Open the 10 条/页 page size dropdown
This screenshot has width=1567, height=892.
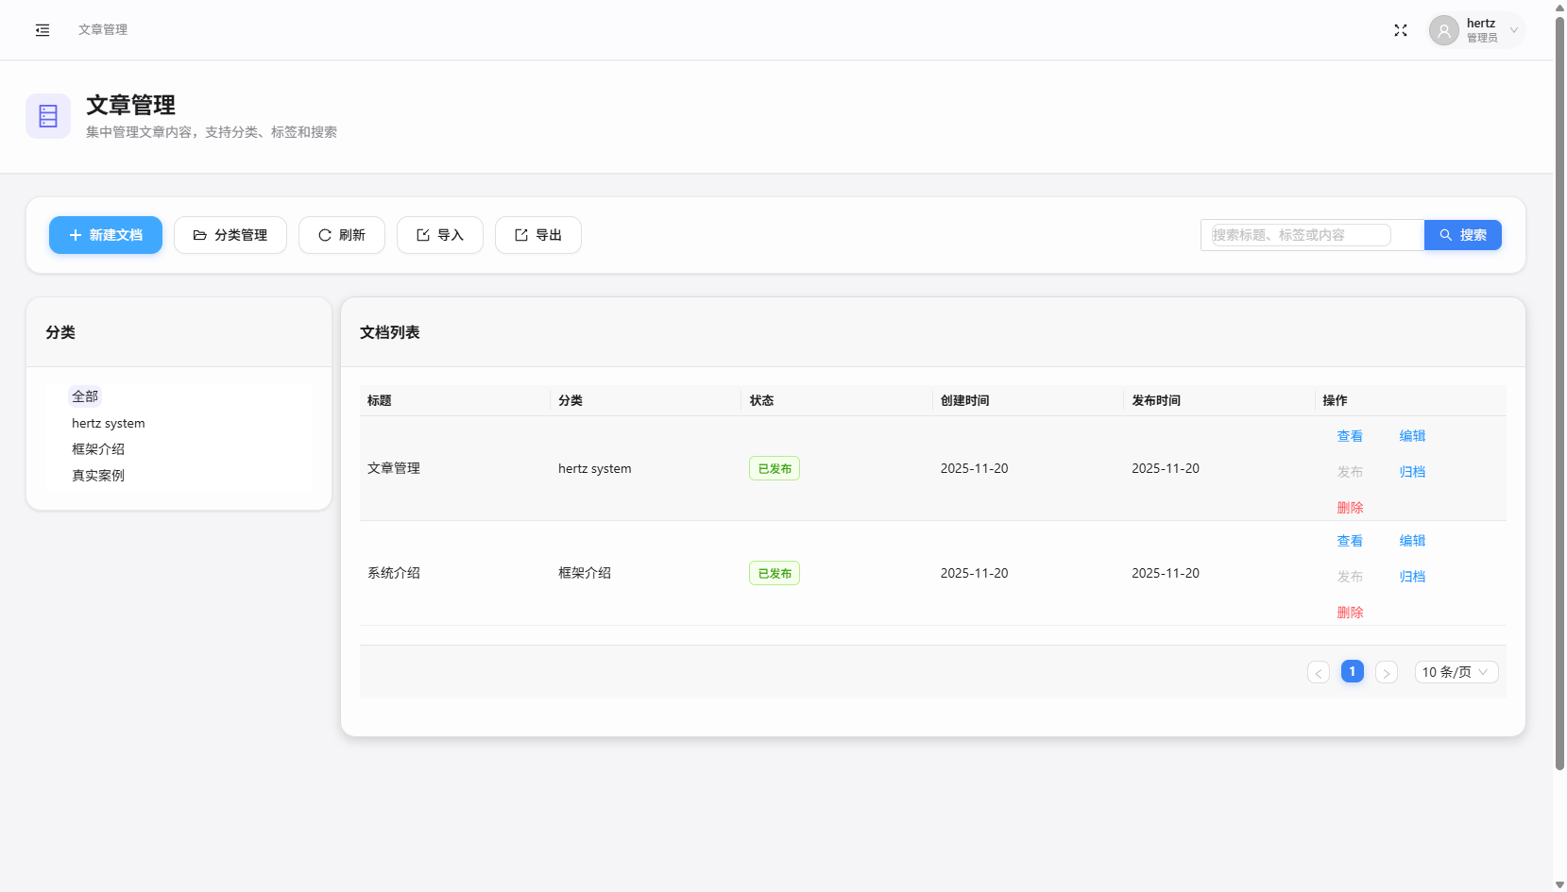(x=1456, y=671)
